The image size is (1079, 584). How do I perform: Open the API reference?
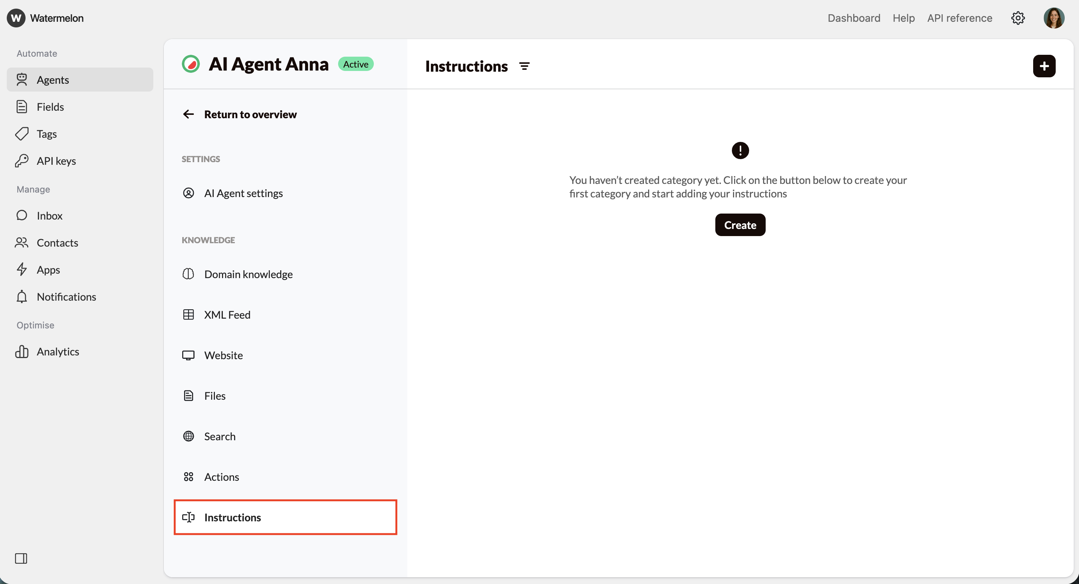(960, 18)
